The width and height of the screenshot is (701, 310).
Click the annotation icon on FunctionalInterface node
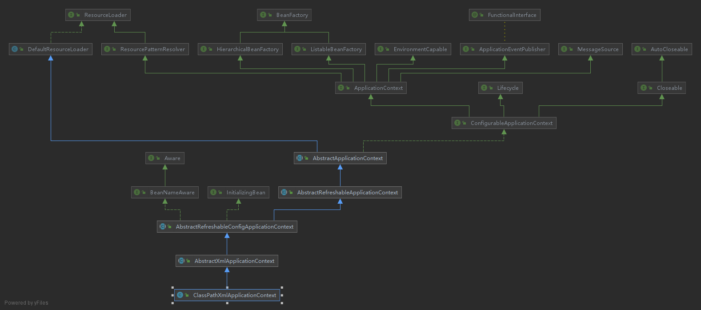[x=475, y=15]
